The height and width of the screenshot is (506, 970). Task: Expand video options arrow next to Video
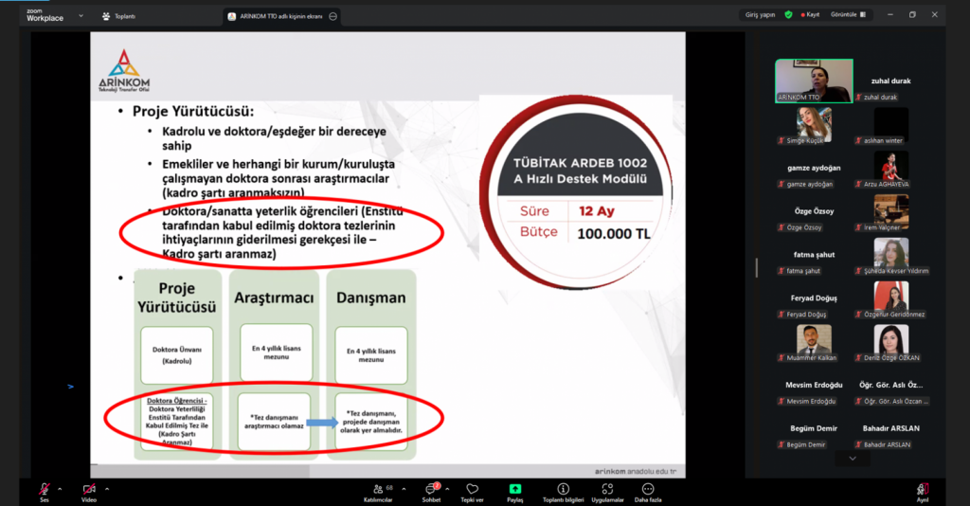[106, 489]
